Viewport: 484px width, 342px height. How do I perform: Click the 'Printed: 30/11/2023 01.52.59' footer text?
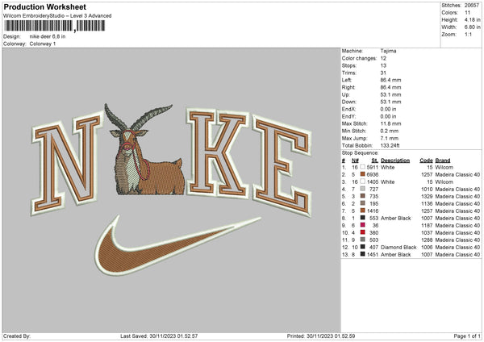[x=321, y=336]
